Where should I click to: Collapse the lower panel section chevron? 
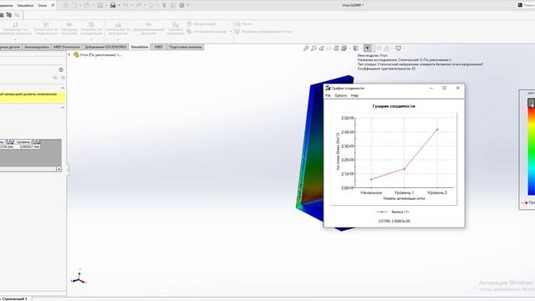click(63, 108)
